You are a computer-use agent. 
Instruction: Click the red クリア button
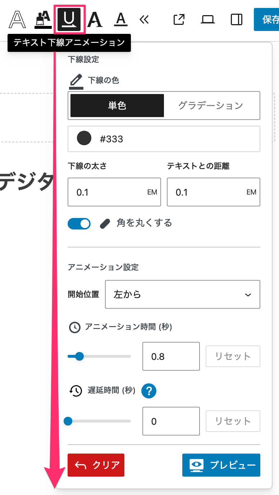tap(96, 465)
